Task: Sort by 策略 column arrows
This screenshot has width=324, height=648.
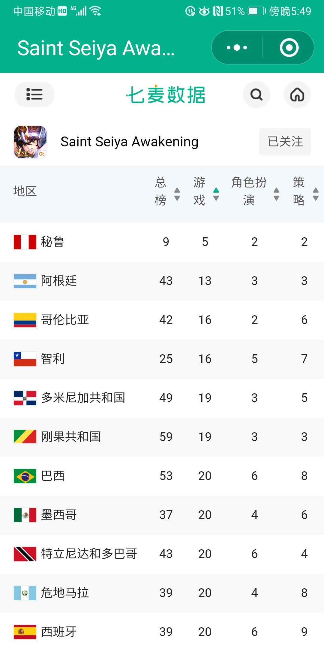Action: (315, 194)
